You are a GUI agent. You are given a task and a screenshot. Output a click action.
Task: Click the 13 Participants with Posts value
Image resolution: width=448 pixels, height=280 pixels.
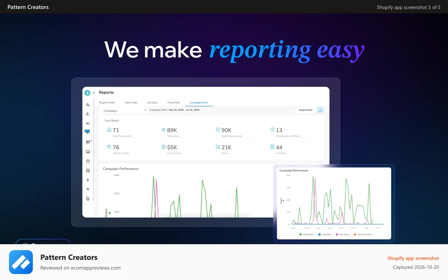pyautogui.click(x=279, y=130)
